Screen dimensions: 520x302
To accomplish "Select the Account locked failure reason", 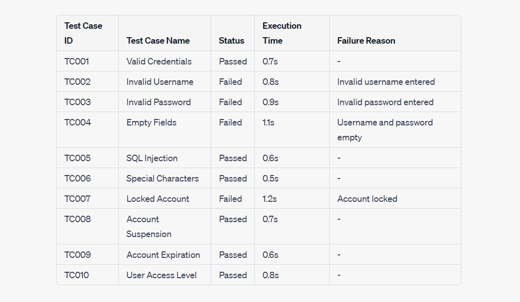I will pos(367,199).
